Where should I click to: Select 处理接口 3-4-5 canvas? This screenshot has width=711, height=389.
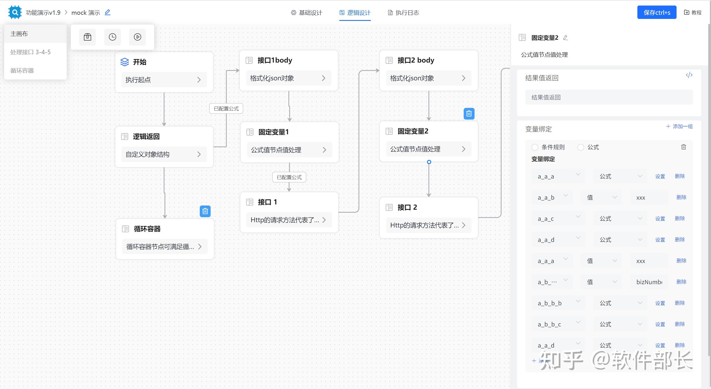point(35,52)
